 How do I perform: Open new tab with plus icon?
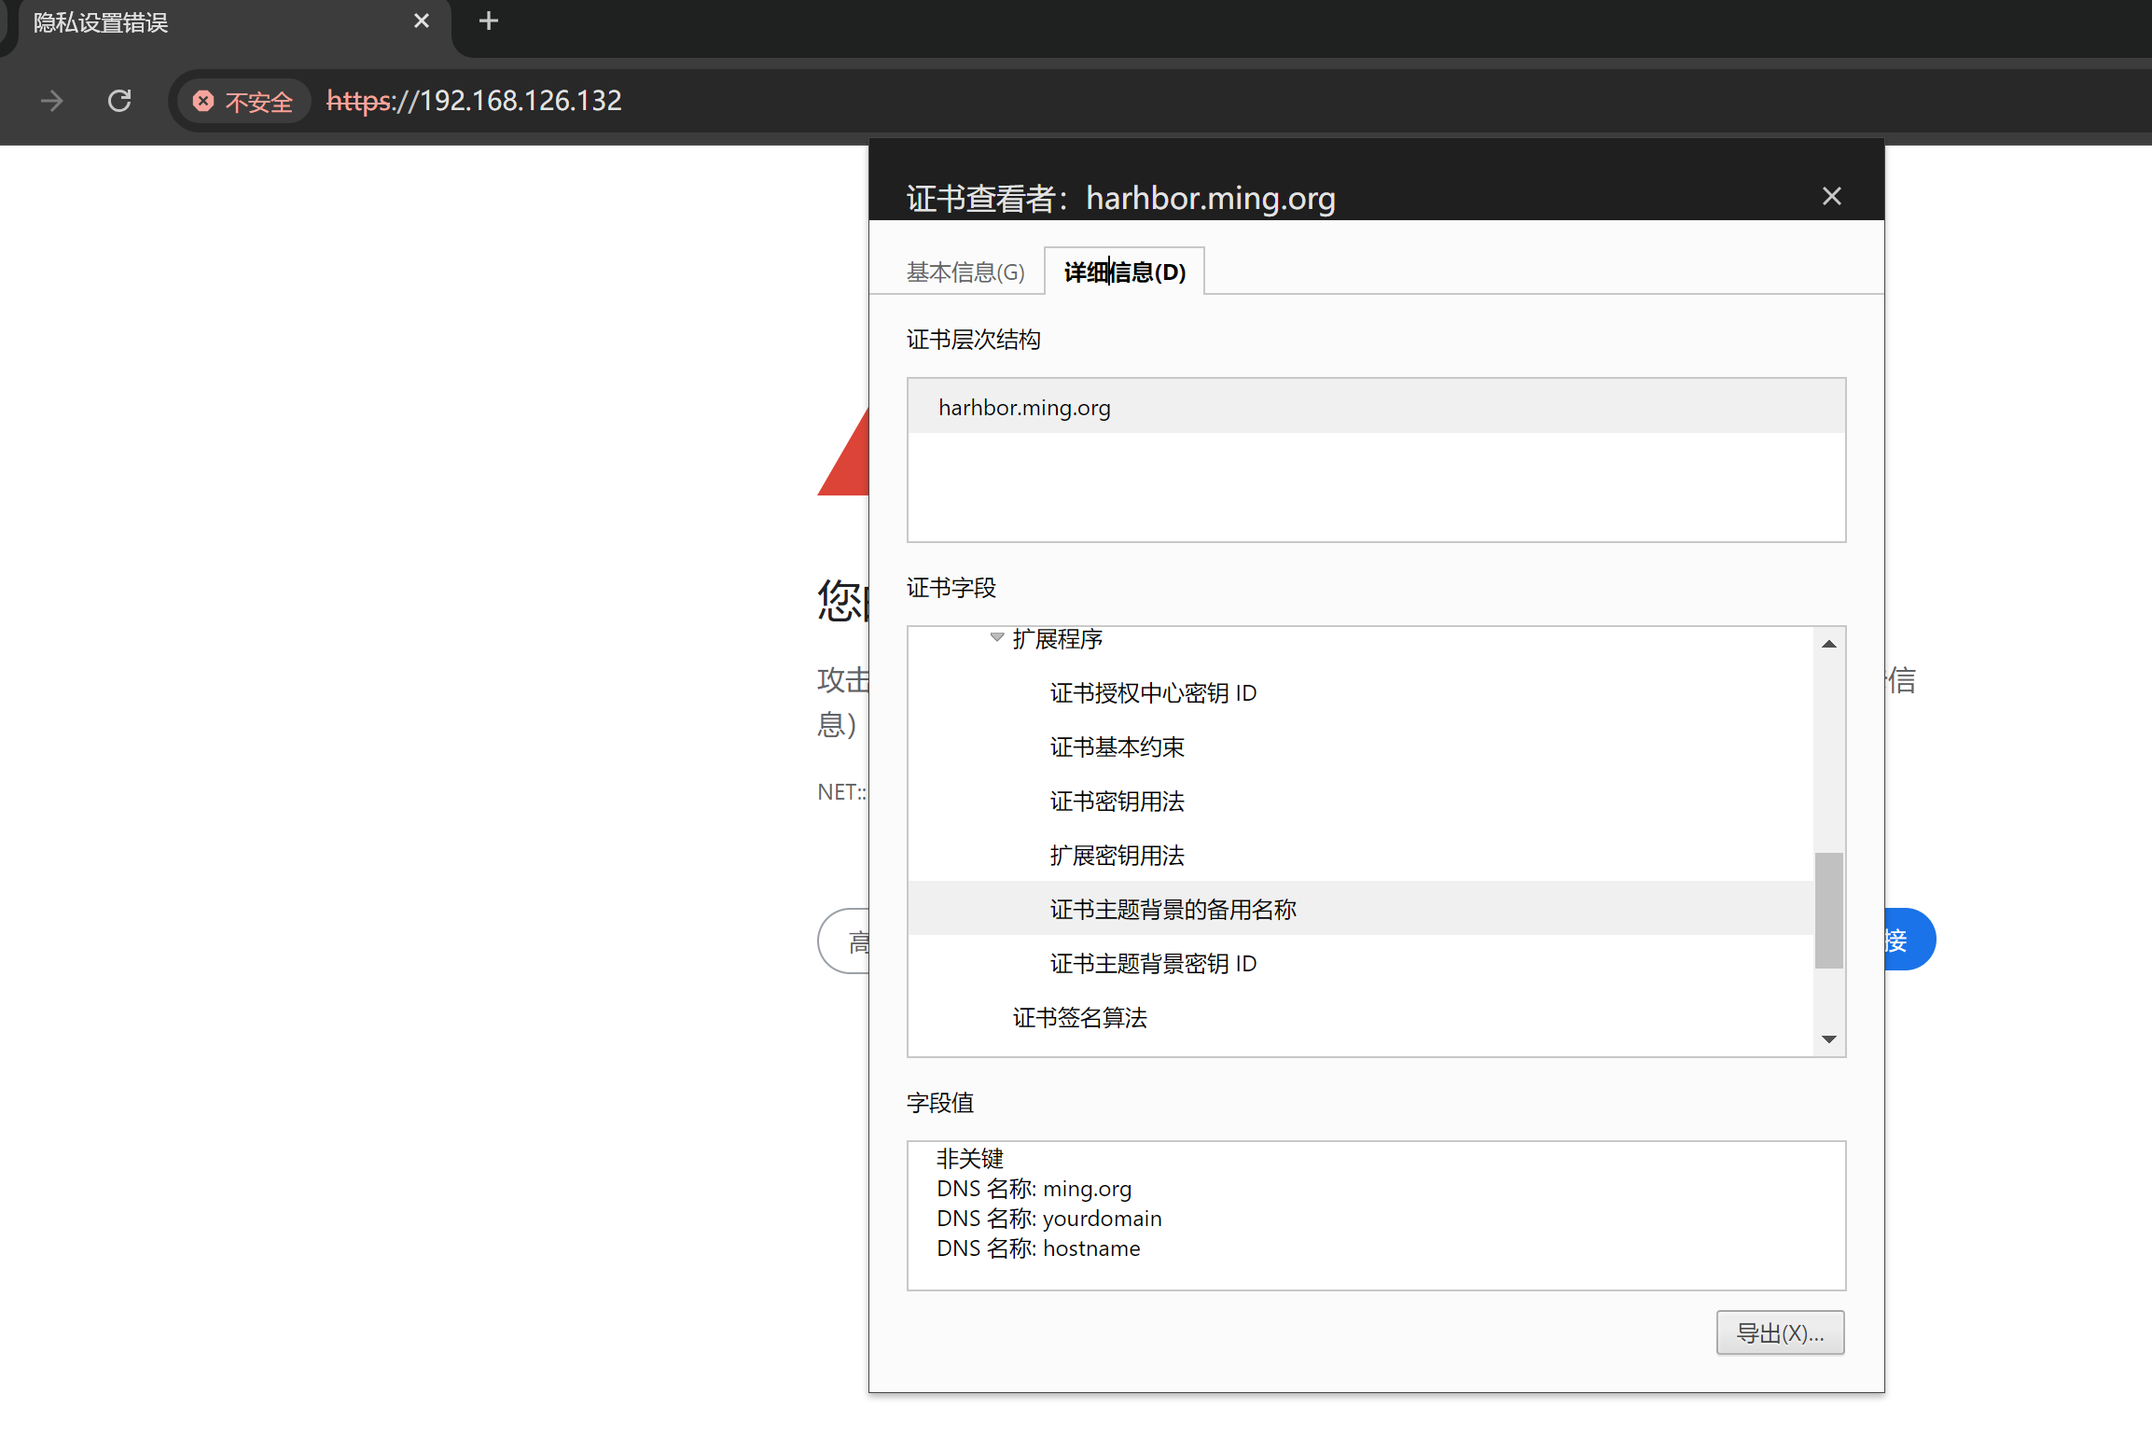[488, 21]
